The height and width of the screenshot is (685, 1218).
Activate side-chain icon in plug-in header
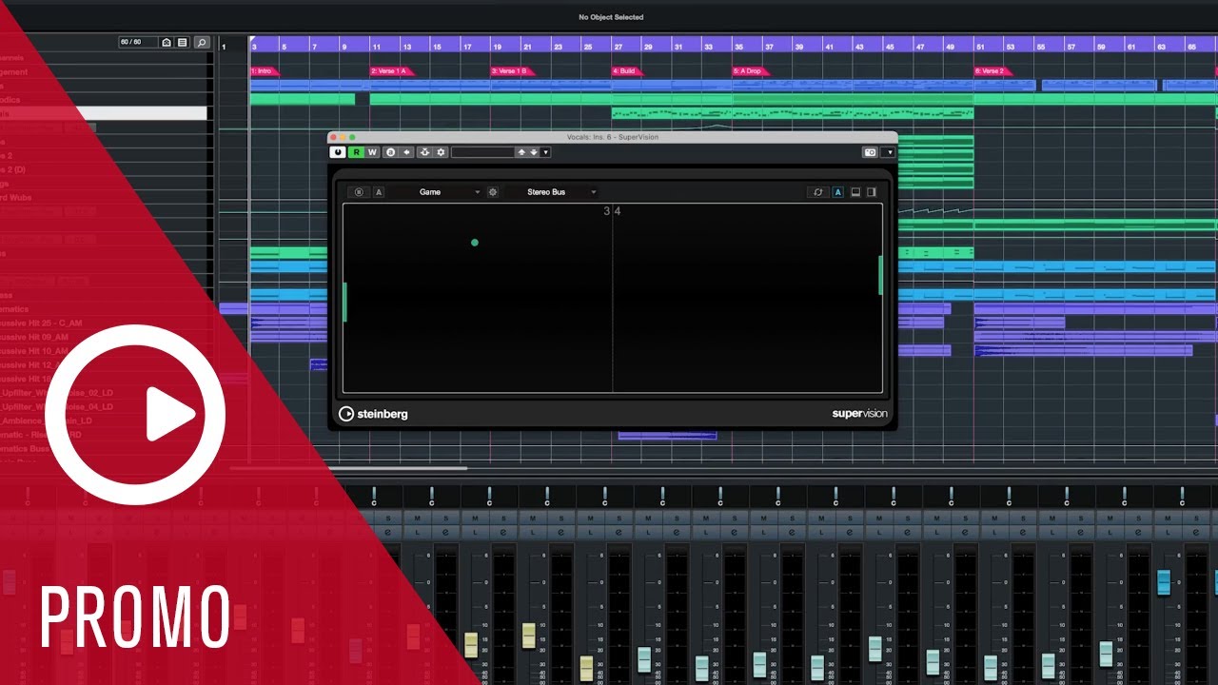coord(424,152)
